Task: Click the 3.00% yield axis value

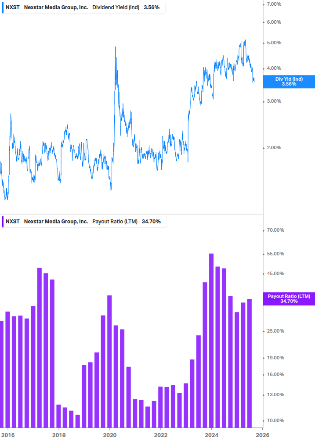Action: click(274, 101)
